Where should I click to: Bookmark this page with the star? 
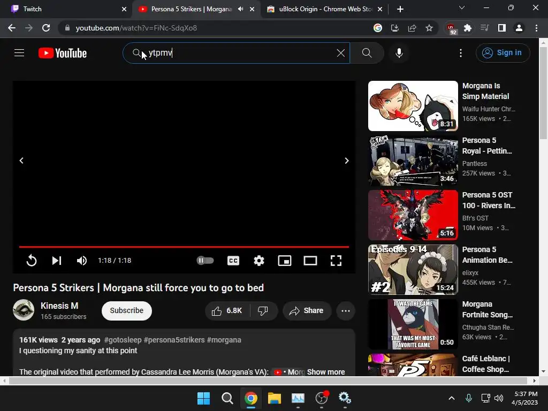click(429, 28)
